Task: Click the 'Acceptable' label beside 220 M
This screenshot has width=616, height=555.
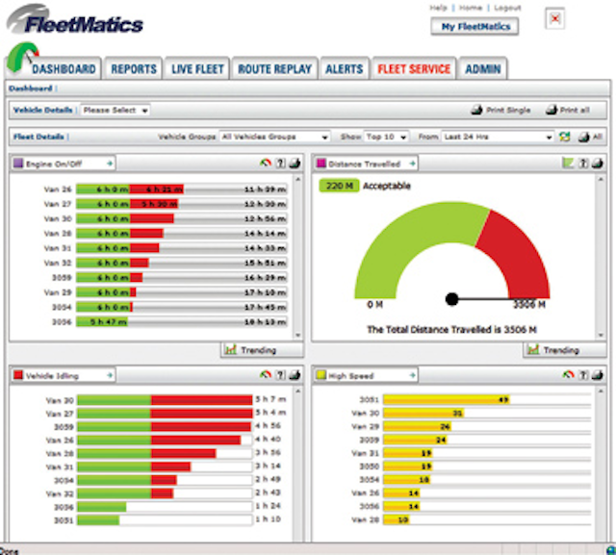Action: [x=387, y=186]
